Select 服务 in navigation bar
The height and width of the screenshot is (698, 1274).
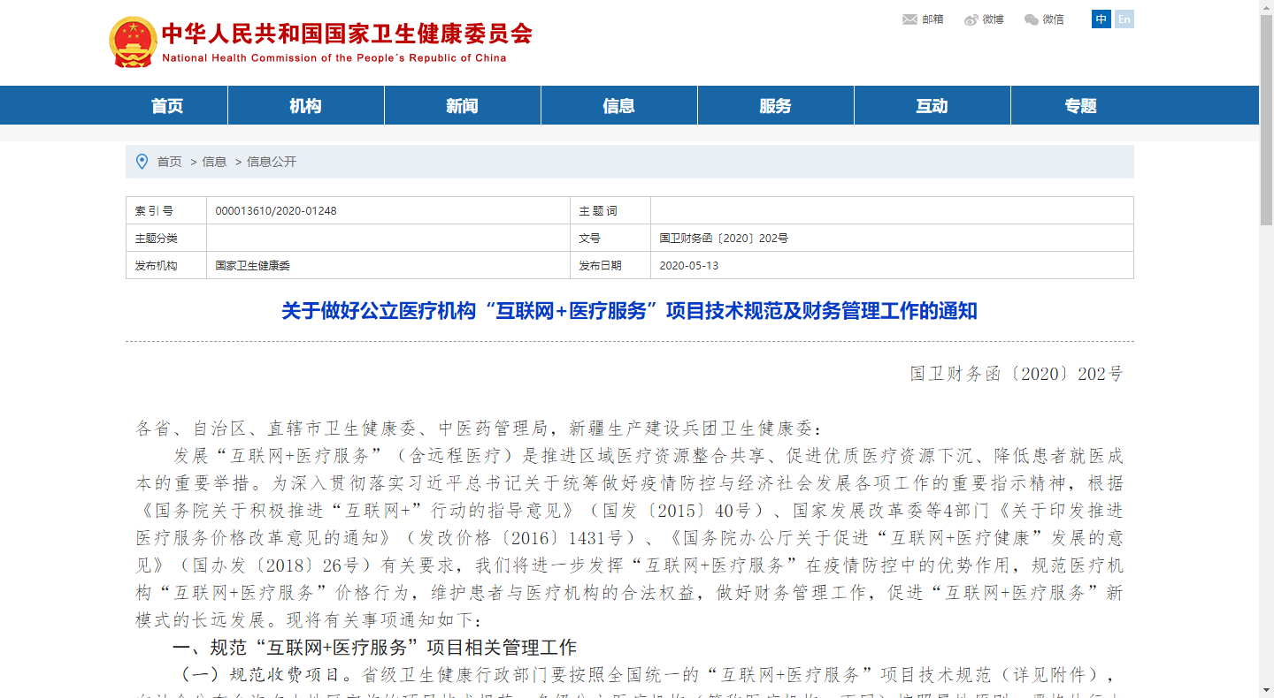(775, 106)
